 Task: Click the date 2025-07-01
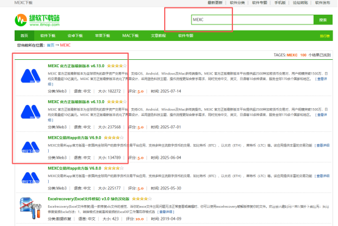(171, 127)
